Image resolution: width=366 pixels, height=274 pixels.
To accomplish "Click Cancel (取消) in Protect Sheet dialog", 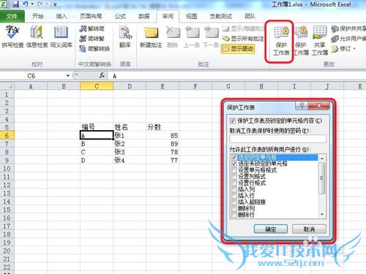I will click(x=309, y=229).
